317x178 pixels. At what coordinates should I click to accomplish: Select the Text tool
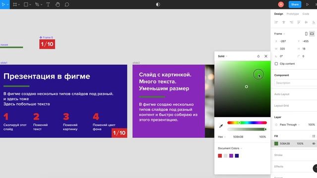(48, 4)
